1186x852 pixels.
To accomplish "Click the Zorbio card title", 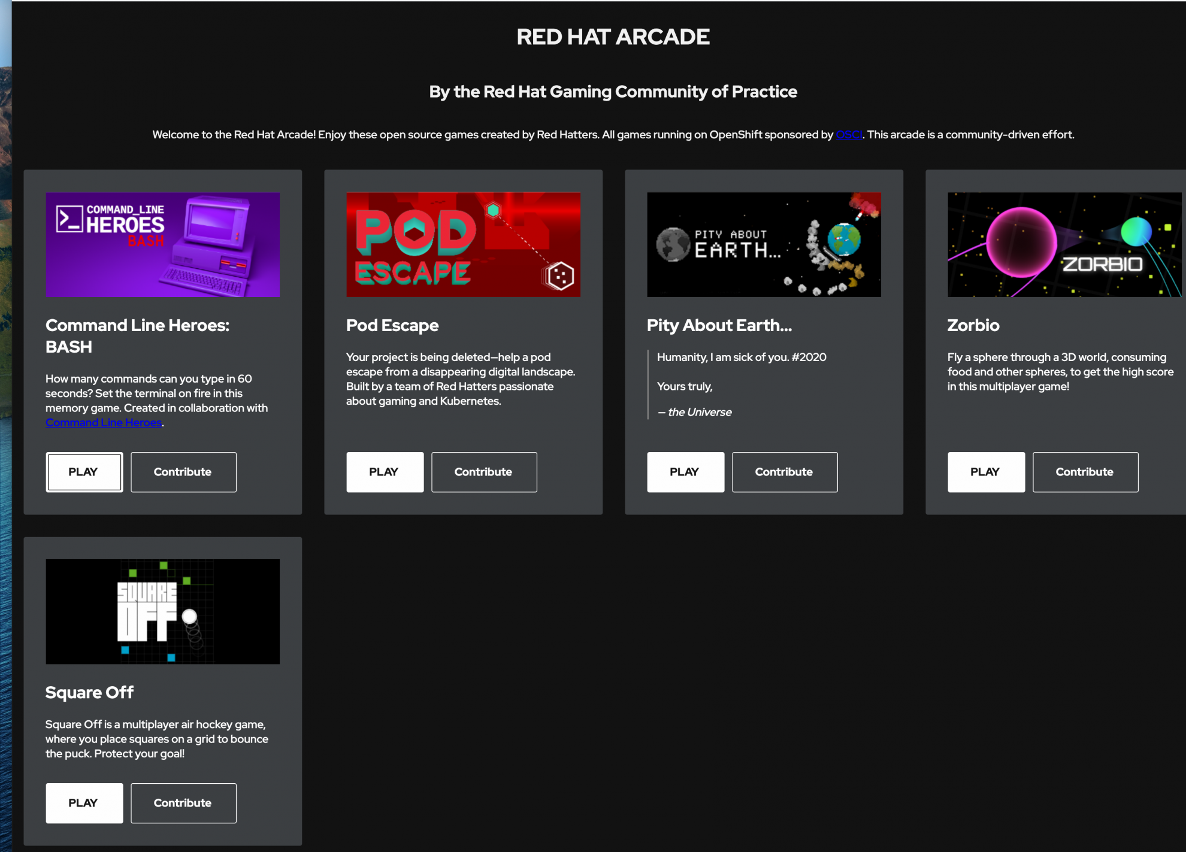I will pyautogui.click(x=973, y=325).
